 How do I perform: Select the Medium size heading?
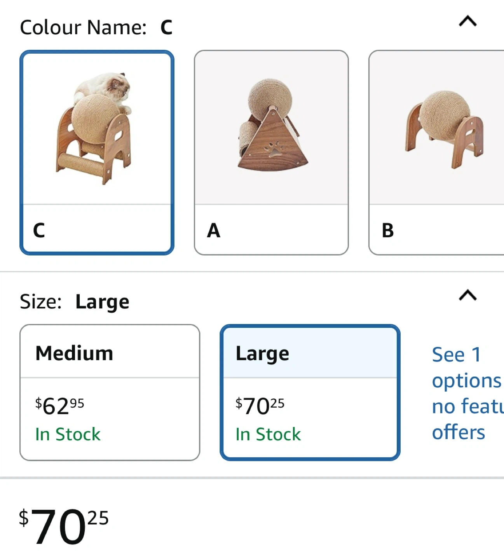click(x=74, y=353)
